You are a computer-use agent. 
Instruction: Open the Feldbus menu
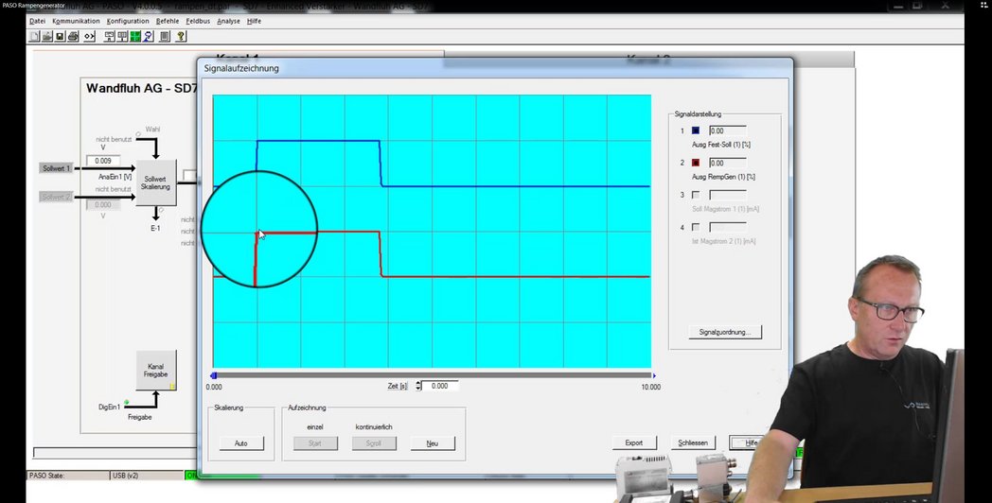coord(198,21)
